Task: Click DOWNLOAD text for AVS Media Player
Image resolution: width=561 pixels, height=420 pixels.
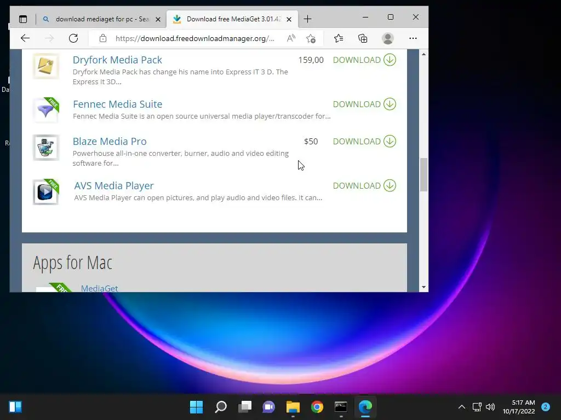Action: tap(357, 185)
